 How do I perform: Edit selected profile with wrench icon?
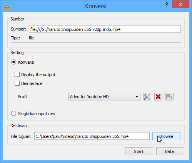pos(147,97)
